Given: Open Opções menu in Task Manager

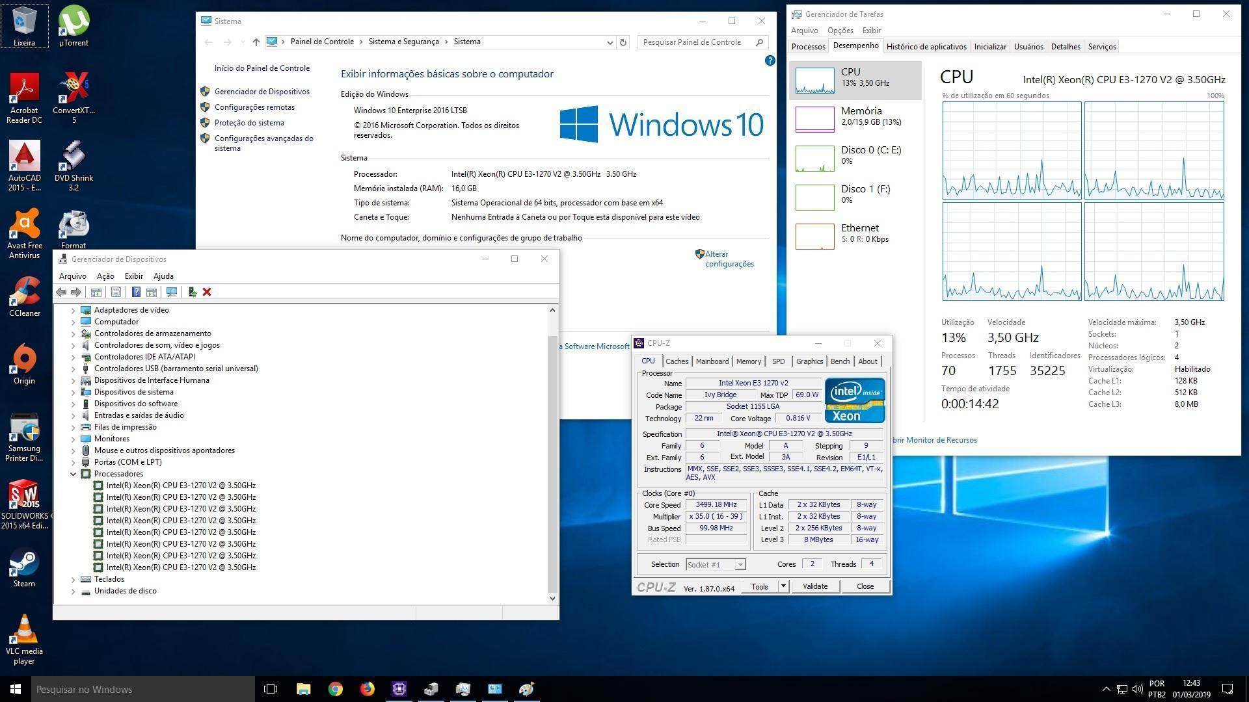Looking at the screenshot, I should [x=840, y=31].
